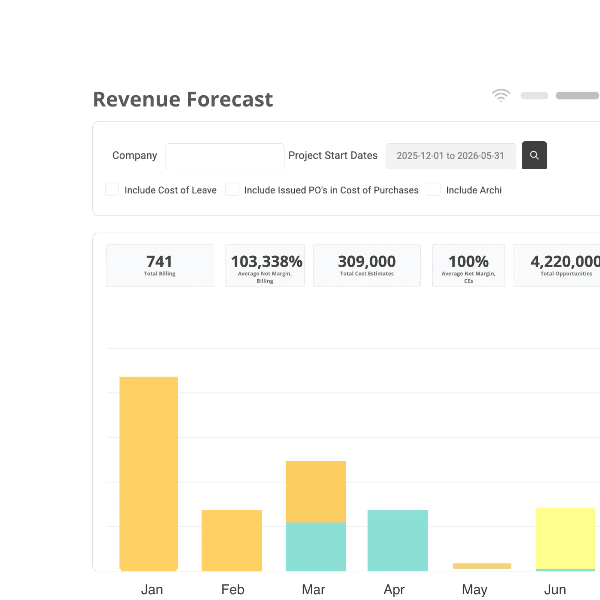Select the 309,000 Total Cost Estimates card
Screen dimensions: 600x600
coord(367,265)
